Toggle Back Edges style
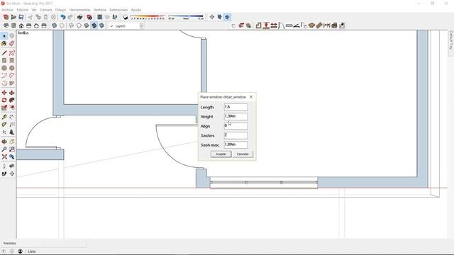Screen dimensions: 454x255 [62, 25]
